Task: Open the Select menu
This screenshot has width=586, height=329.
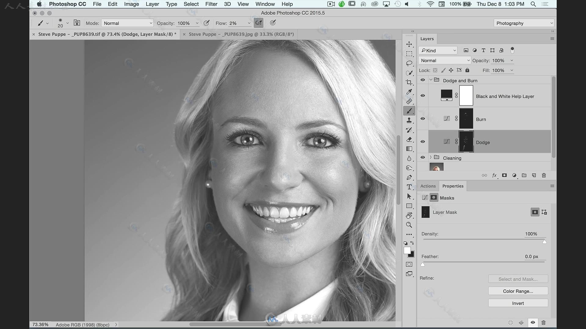Action: [190, 4]
